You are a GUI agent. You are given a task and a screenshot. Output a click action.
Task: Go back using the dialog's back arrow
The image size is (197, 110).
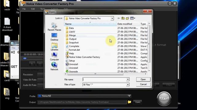119,18
